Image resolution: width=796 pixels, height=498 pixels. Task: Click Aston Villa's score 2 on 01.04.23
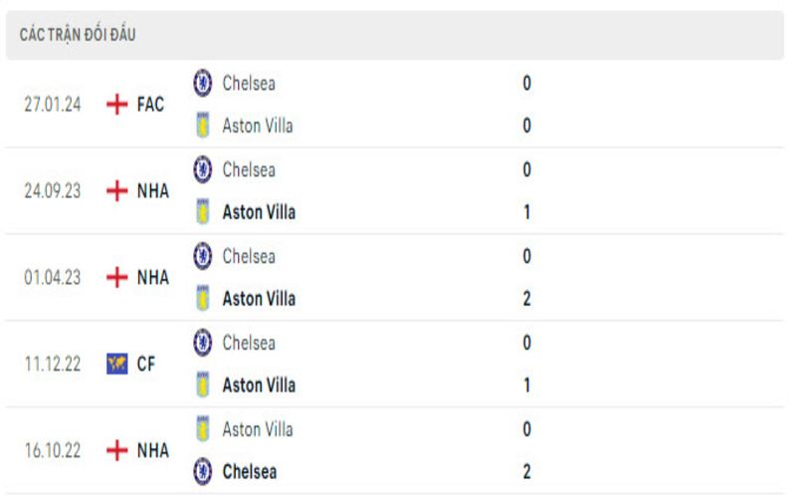[526, 299]
